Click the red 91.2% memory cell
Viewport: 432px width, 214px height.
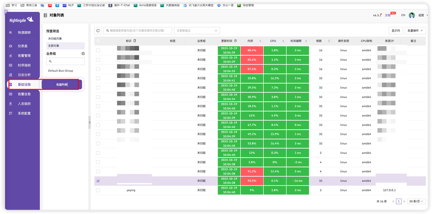coord(252,172)
